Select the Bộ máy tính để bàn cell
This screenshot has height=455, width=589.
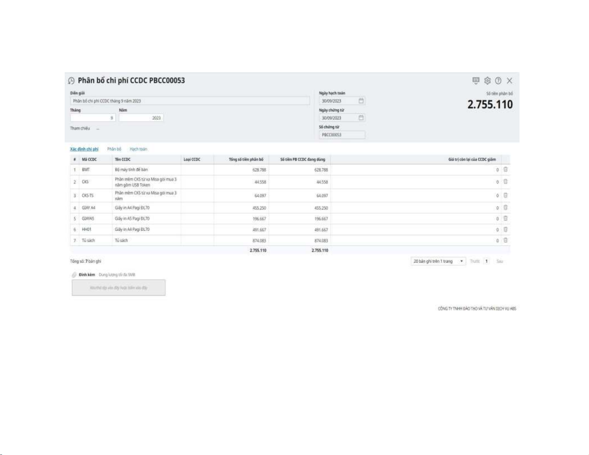point(146,170)
